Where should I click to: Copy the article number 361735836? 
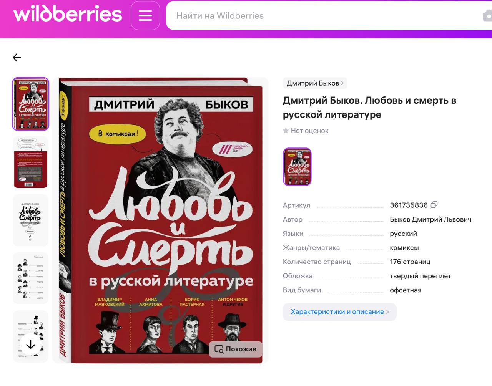click(x=434, y=205)
